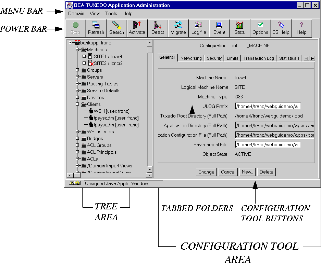Open the Help menu

click(127, 13)
